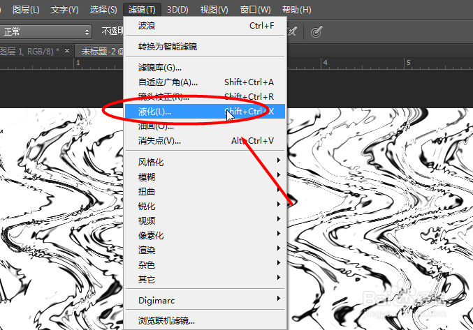Open the 文字(Y) menu
Screen dimensions: 473x330
click(x=64, y=10)
